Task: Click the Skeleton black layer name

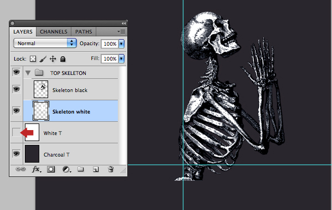Action: [x=70, y=90]
